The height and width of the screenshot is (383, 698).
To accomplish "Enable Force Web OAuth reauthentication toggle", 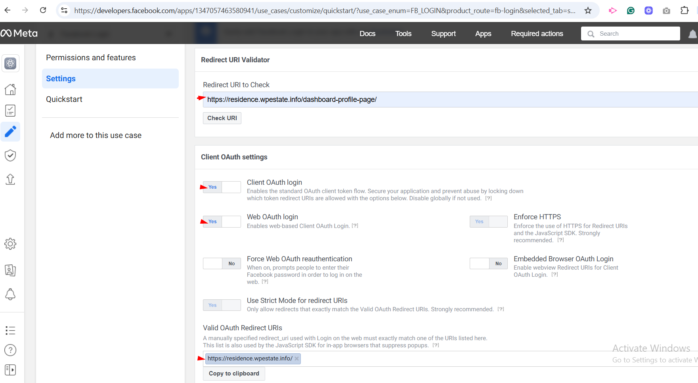I will click(x=222, y=264).
